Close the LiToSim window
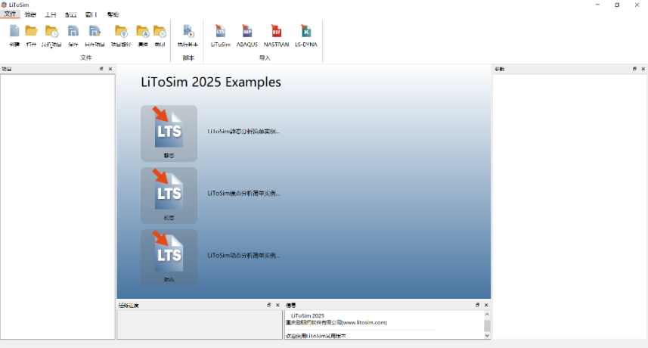Screen dimensions: 648x348 tap(637, 5)
